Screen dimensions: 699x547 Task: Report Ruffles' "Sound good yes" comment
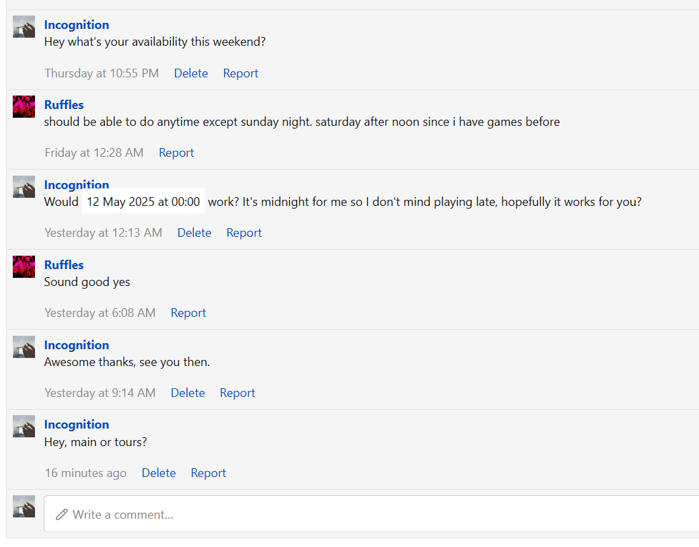[188, 313]
